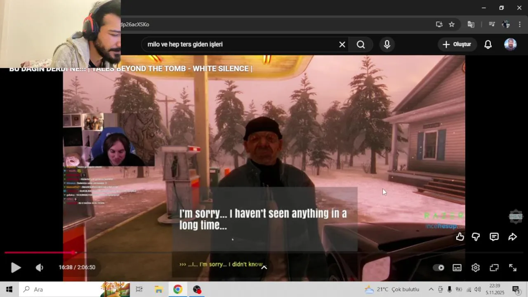
Task: Switch to Chrome on the taskbar
Action: pyautogui.click(x=178, y=289)
